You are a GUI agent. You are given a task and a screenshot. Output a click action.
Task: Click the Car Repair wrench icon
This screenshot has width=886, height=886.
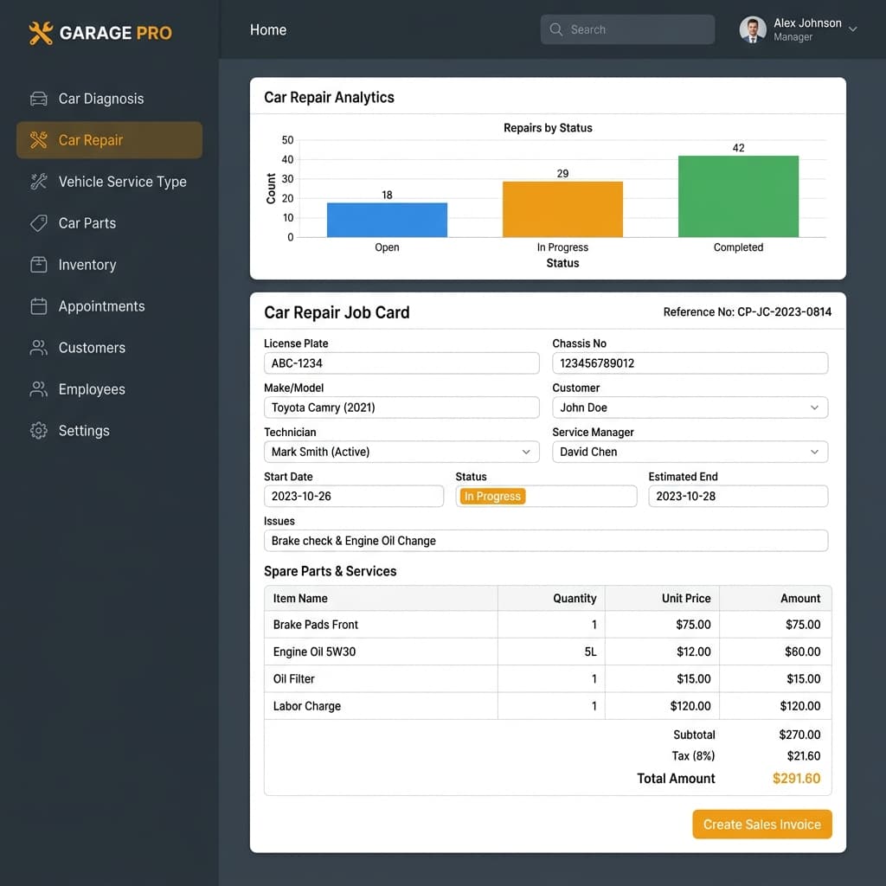(x=38, y=140)
